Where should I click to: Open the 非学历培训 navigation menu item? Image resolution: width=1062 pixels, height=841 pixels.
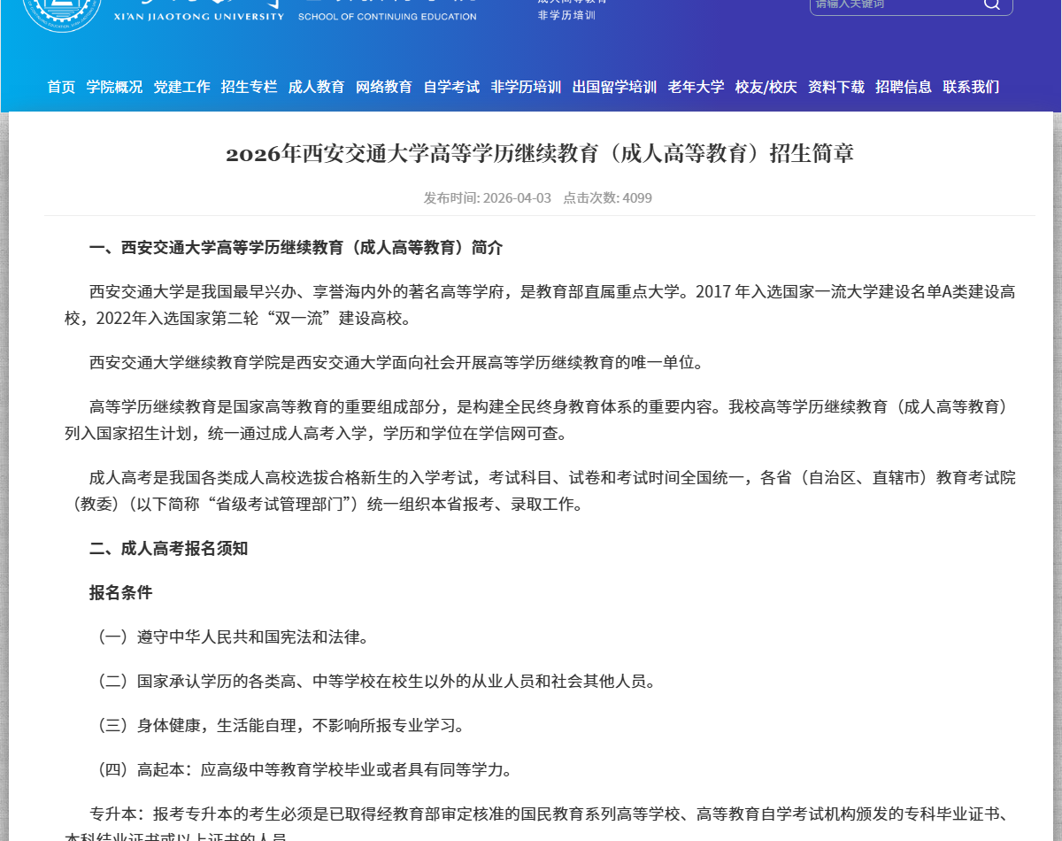coord(526,87)
